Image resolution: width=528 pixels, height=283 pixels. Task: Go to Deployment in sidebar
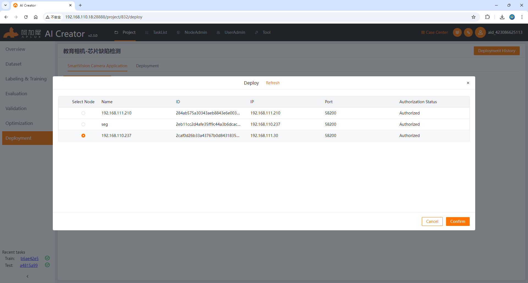point(28,138)
